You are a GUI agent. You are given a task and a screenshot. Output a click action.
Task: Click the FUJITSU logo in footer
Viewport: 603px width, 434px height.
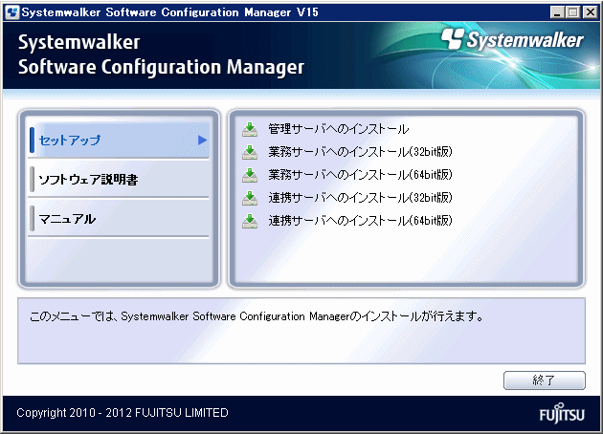pyautogui.click(x=562, y=413)
